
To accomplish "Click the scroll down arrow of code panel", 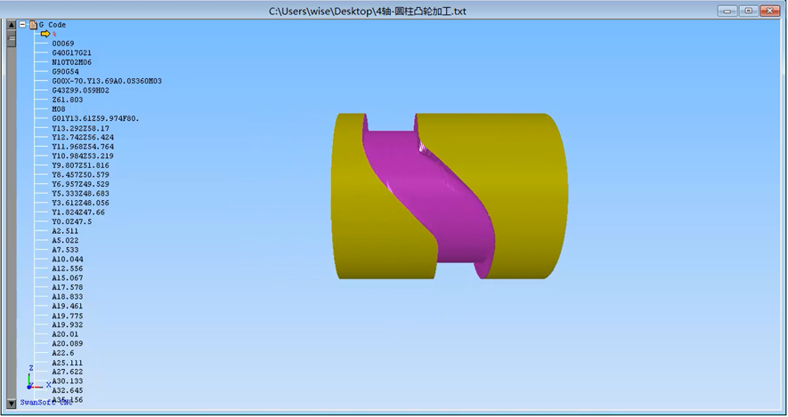I will 11,401.
